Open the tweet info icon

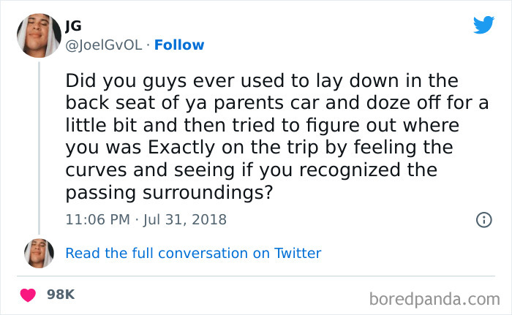click(x=483, y=219)
